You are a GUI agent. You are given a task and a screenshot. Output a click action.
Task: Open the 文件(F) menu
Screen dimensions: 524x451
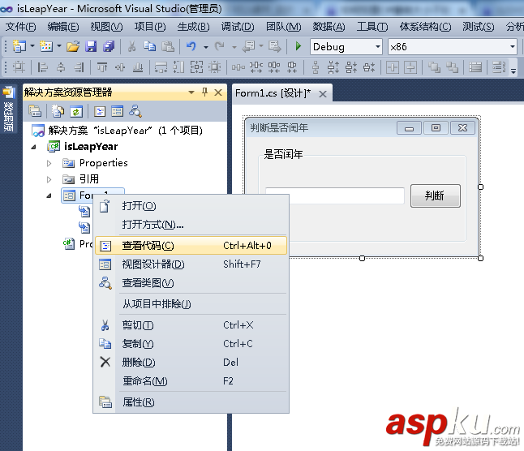tap(21, 27)
